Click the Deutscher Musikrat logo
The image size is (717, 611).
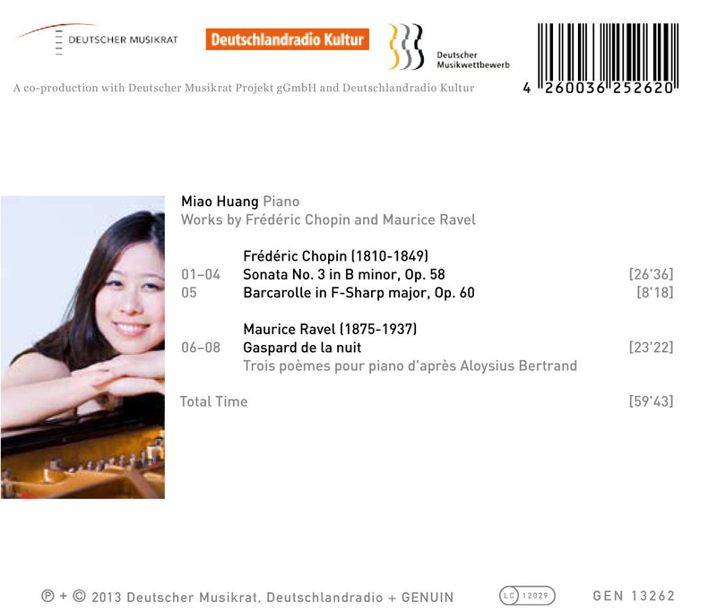97,39
